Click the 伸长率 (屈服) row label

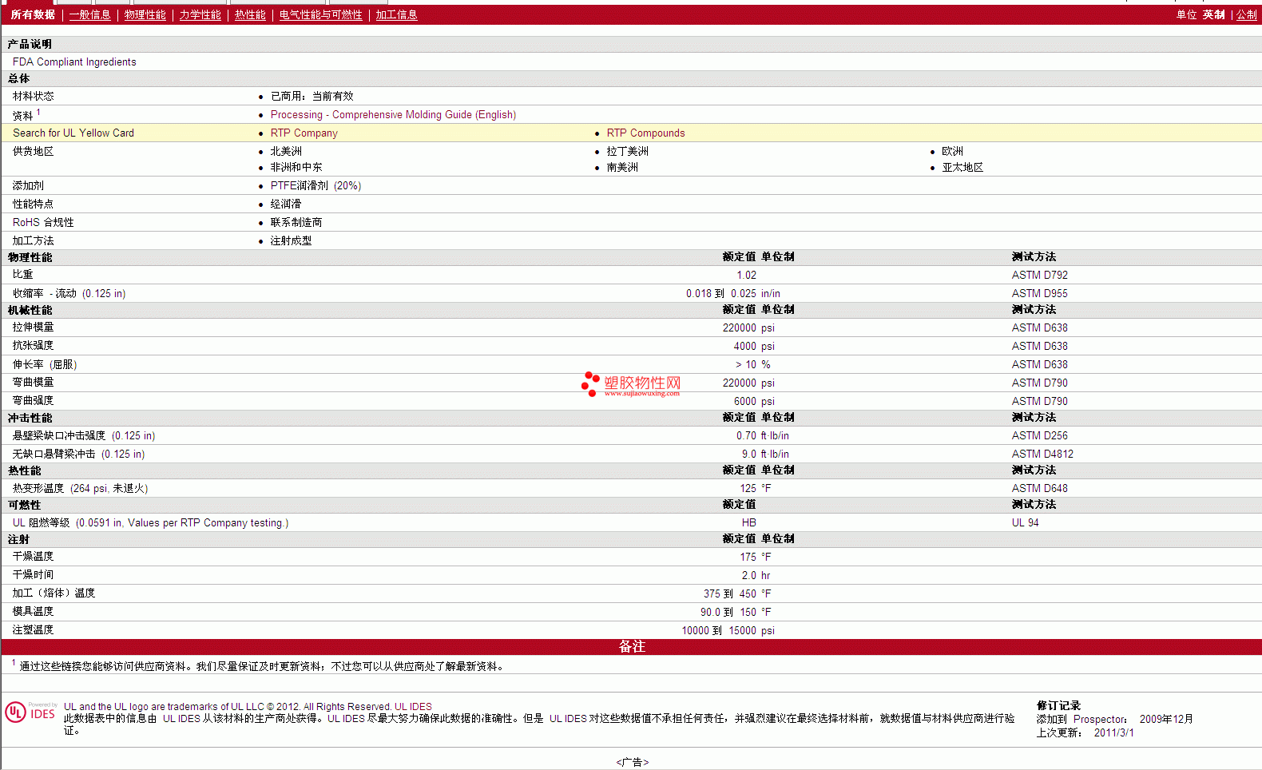click(x=45, y=365)
